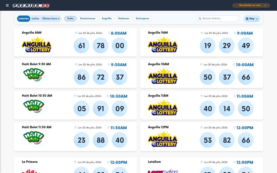Click the Anguilla 12PM title
Image resolution: width=277 pixels, height=173 pixels.
[158, 127]
